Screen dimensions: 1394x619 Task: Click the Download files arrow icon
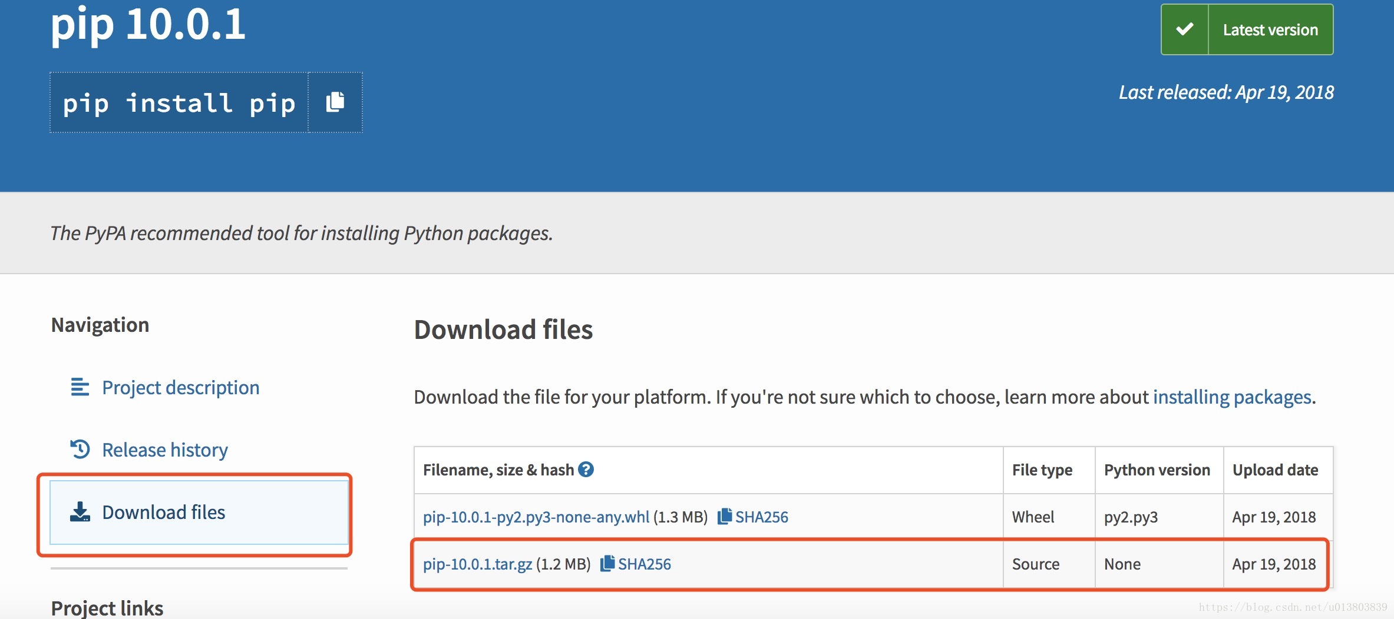(80, 512)
